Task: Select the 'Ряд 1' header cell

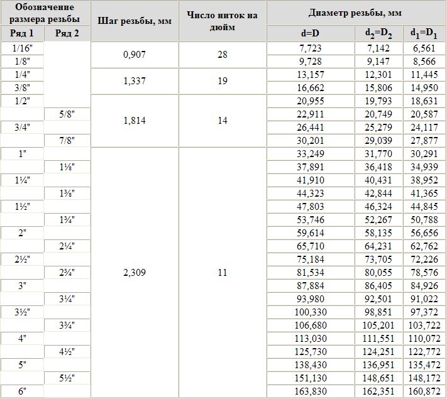Action: coord(22,33)
